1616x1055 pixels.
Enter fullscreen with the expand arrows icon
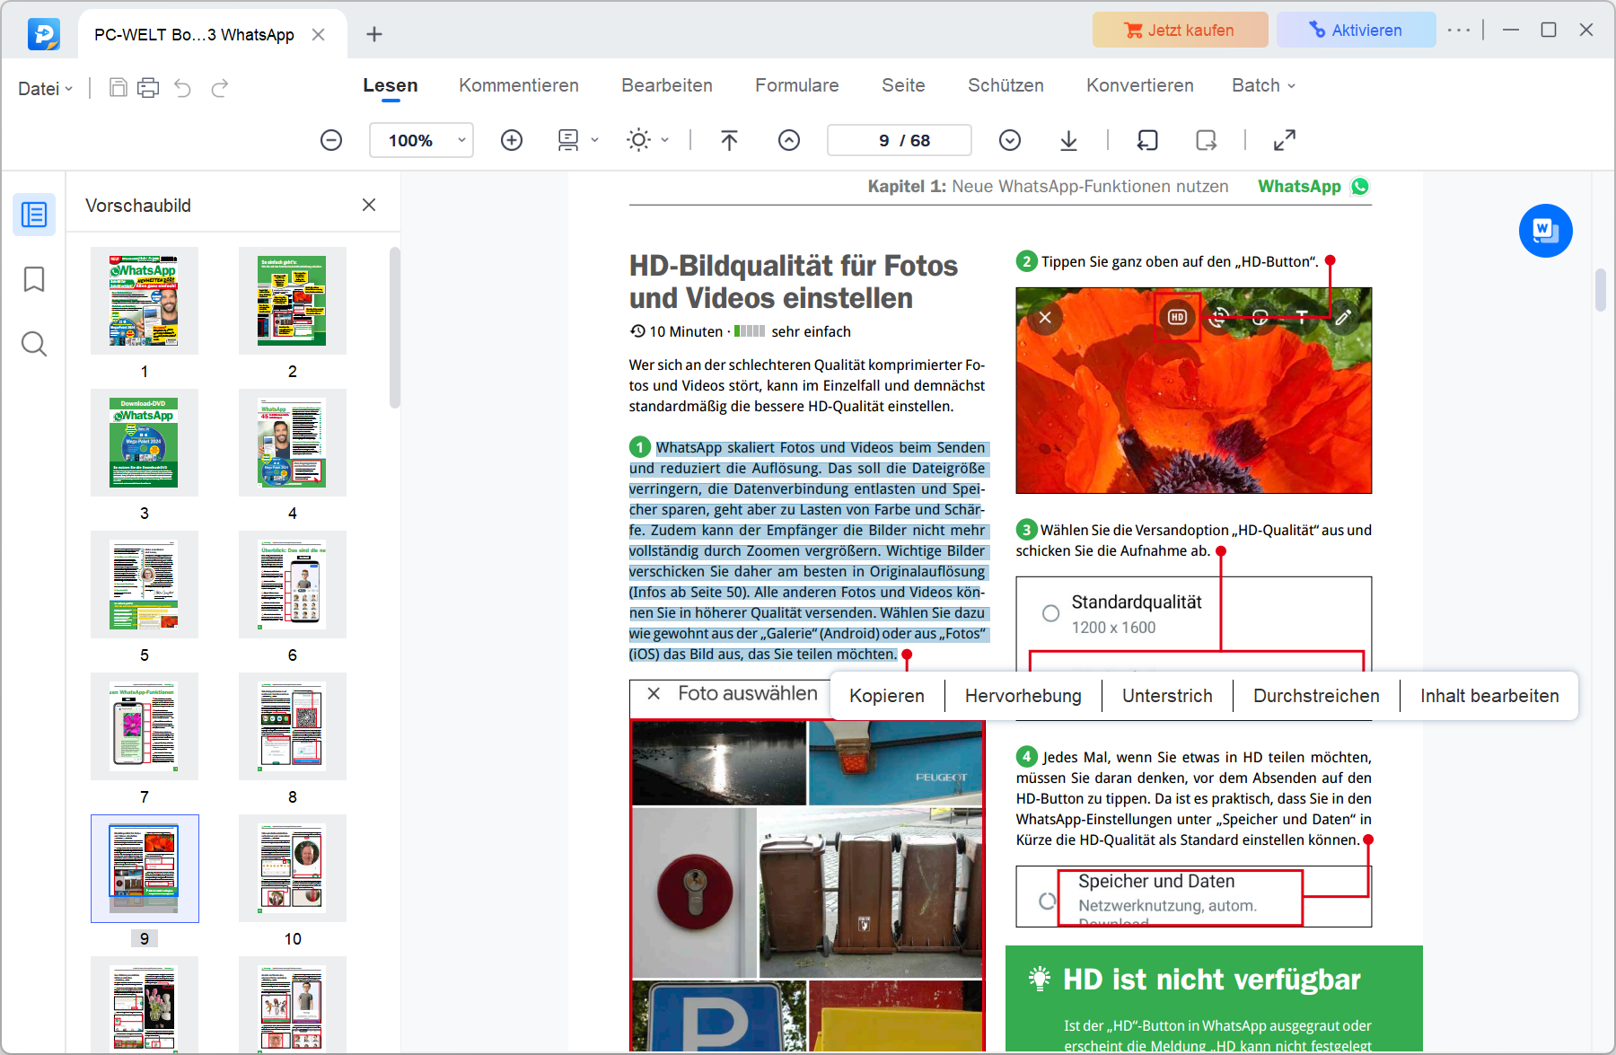tap(1285, 140)
